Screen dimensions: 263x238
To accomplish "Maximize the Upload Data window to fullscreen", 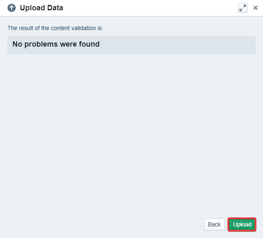I will point(243,8).
